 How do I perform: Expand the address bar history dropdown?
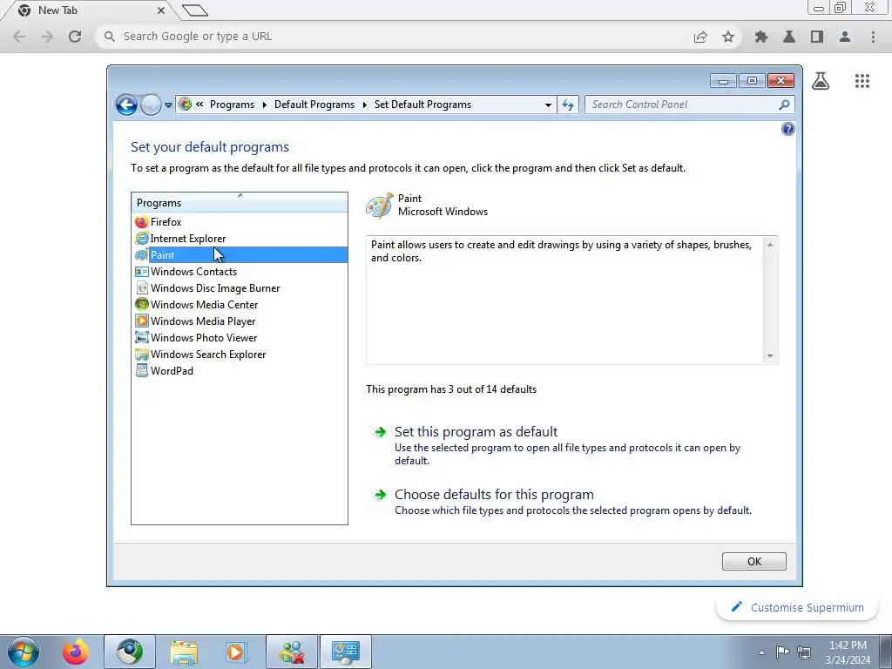tap(548, 105)
